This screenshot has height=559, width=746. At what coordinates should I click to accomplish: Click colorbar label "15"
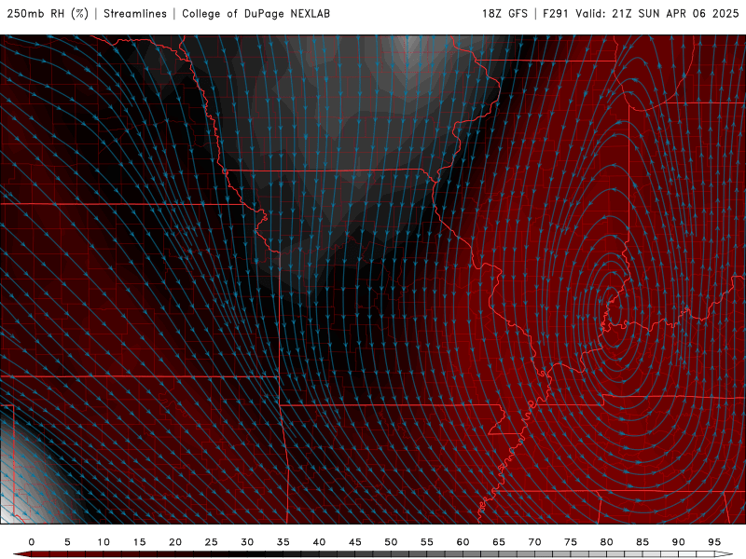point(139,542)
